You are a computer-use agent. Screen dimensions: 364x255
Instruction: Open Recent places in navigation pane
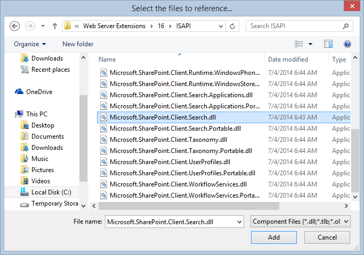[x=45, y=70]
